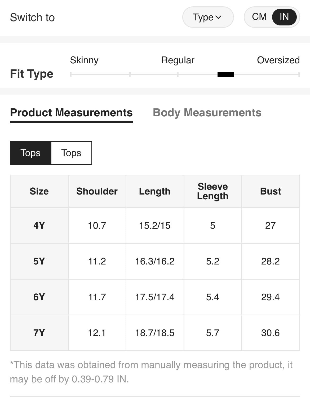Click the 30.6 bust value cell

pos(271,333)
